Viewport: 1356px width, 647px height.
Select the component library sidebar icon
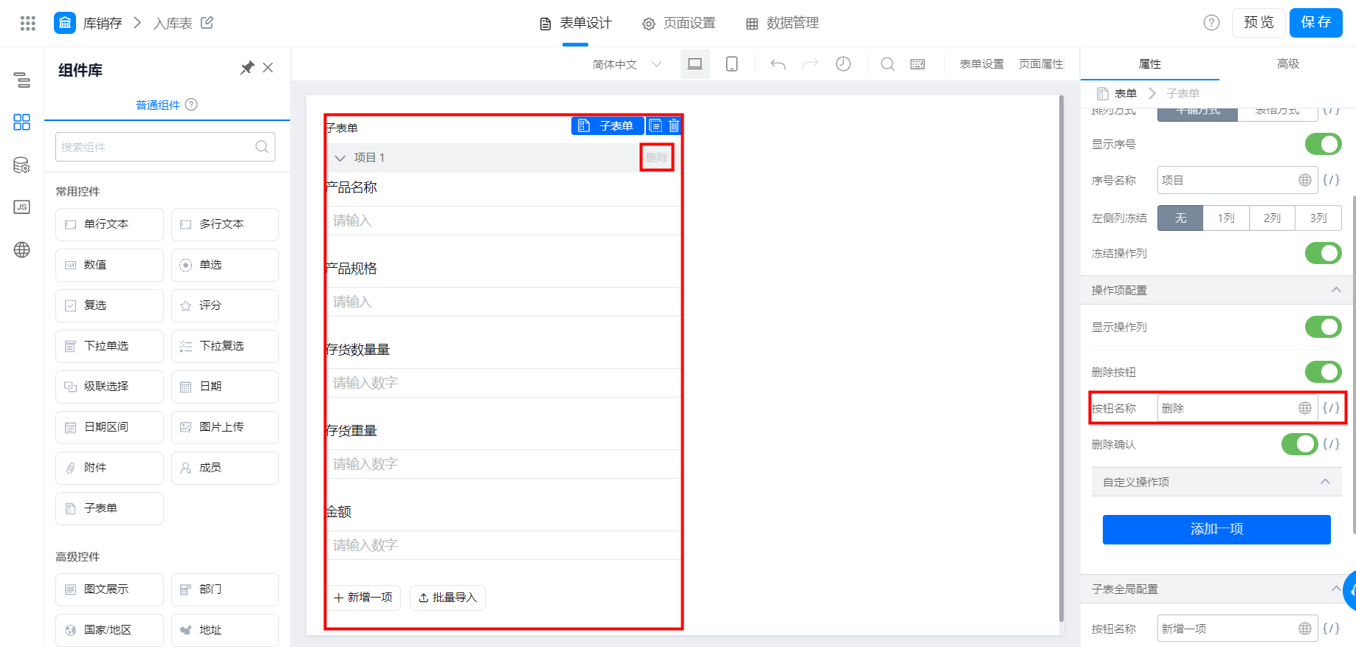[x=22, y=122]
